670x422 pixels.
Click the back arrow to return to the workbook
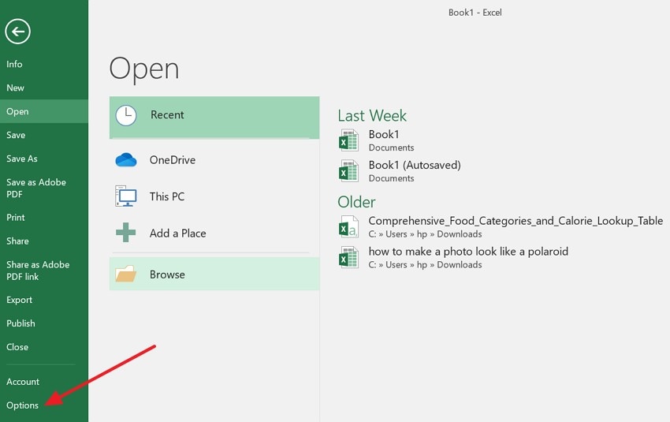17,32
